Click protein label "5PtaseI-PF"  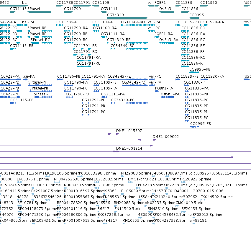tap(37, 82)
